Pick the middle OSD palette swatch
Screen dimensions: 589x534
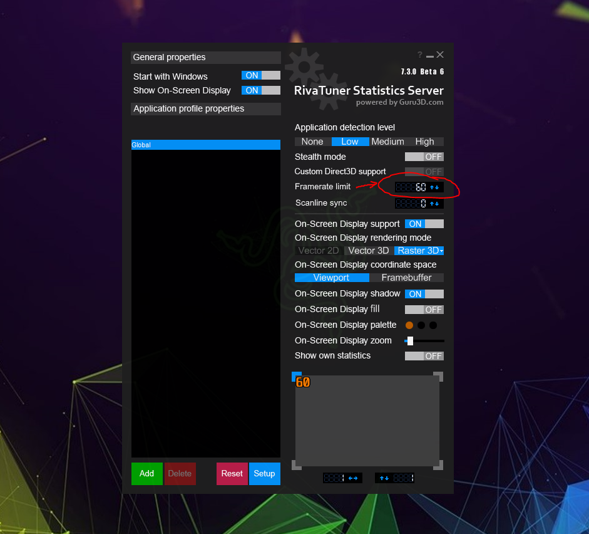tap(421, 325)
